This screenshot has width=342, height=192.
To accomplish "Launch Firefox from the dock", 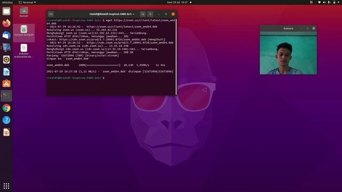I will [x=6, y=23].
